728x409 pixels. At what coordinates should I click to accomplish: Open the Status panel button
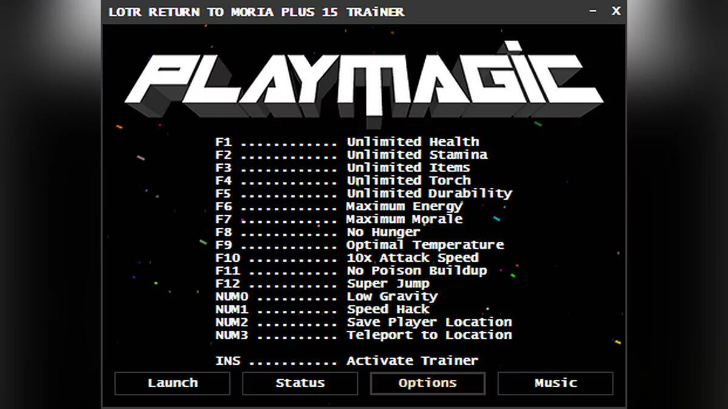click(300, 383)
